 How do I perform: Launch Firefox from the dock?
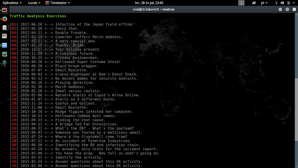[x=5, y=19]
